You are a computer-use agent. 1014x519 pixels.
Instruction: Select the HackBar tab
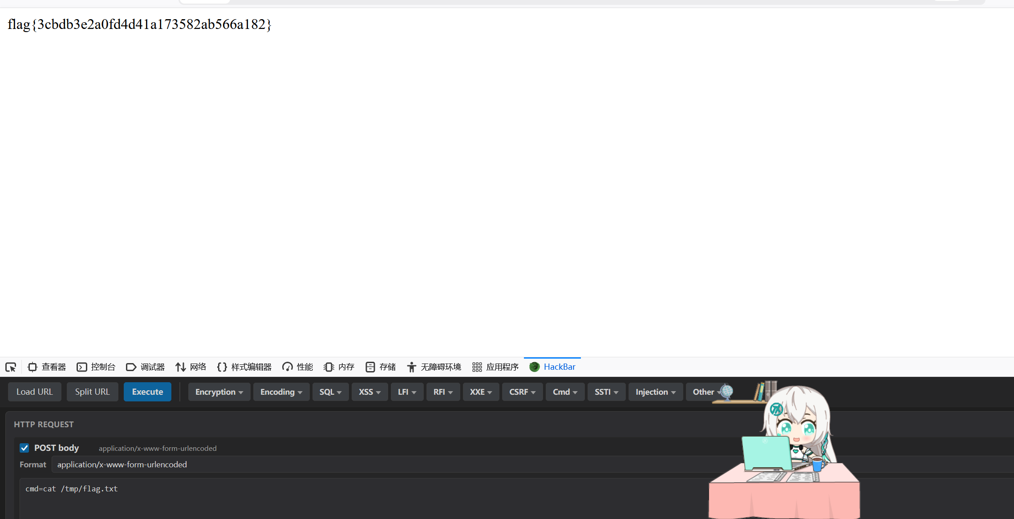point(552,367)
